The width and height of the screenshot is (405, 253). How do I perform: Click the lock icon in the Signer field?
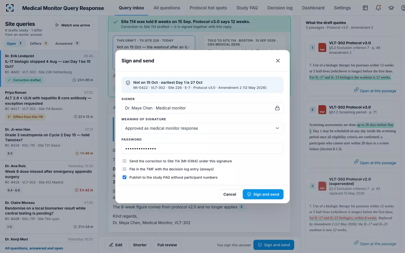click(277, 108)
